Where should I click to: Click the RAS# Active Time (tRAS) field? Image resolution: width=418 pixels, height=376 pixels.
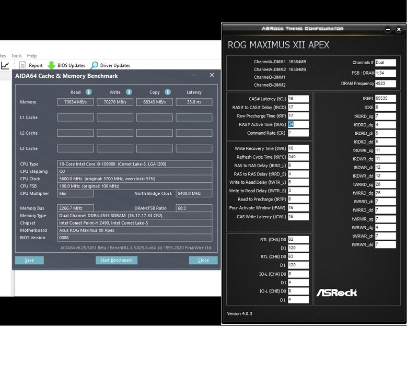(298, 124)
